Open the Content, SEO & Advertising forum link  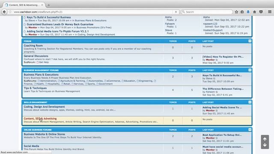point(40,118)
